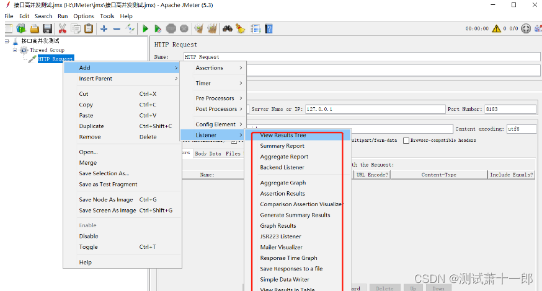
Task: Select the Thread Group gear node
Action: pos(47,50)
